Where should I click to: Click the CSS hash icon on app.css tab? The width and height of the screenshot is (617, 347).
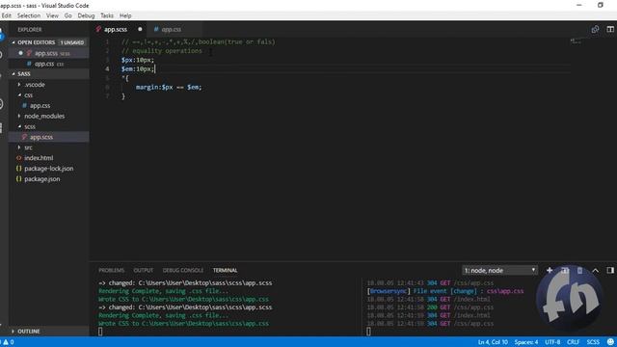click(156, 29)
